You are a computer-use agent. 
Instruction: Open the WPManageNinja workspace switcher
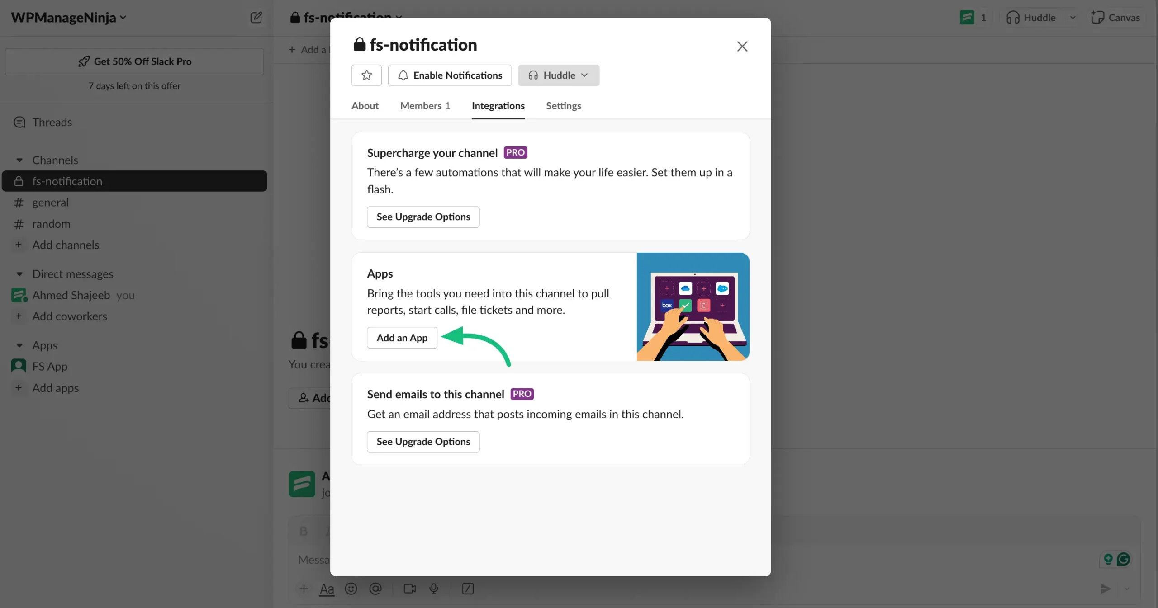point(67,17)
